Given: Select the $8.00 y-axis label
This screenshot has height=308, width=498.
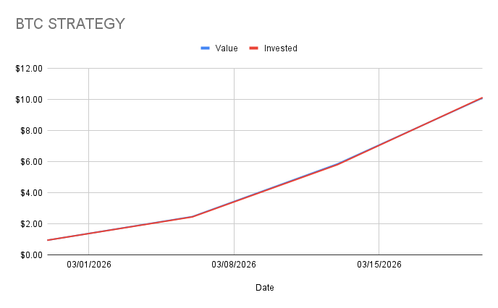Looking at the screenshot, I should coord(30,131).
